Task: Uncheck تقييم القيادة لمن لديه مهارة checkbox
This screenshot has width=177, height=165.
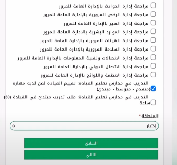Action: [153, 89]
